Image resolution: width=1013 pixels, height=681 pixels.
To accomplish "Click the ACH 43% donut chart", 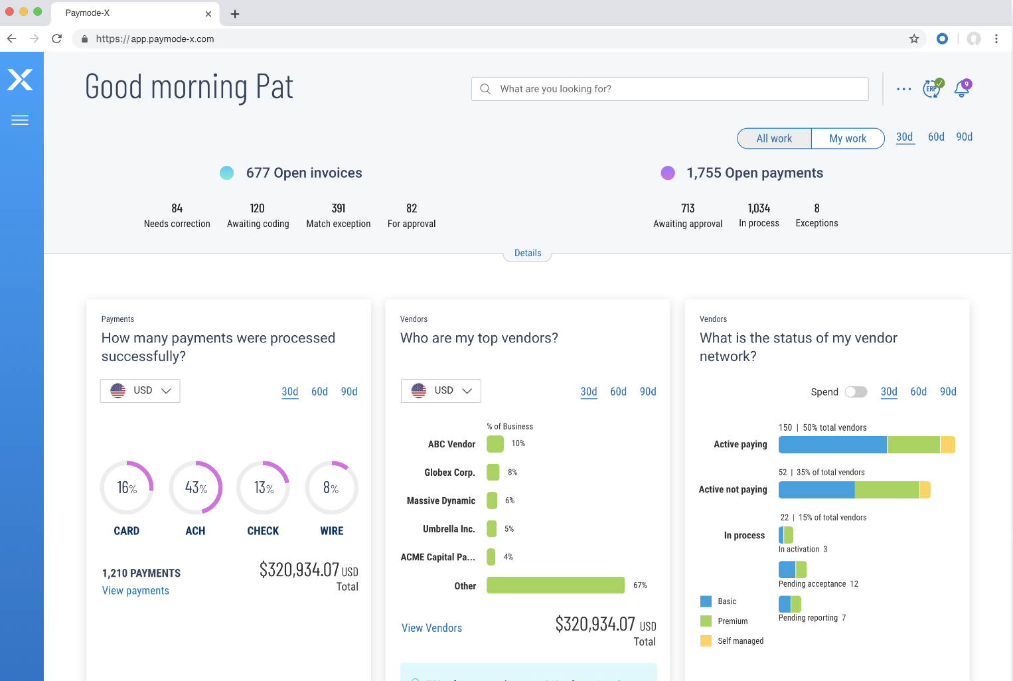I will tap(196, 488).
